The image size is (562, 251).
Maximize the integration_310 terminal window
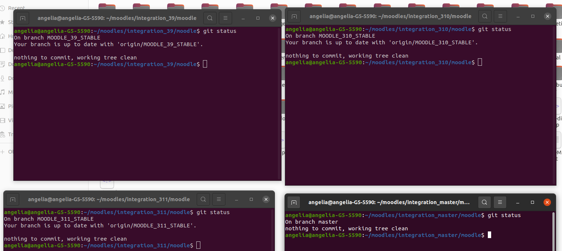[533, 16]
